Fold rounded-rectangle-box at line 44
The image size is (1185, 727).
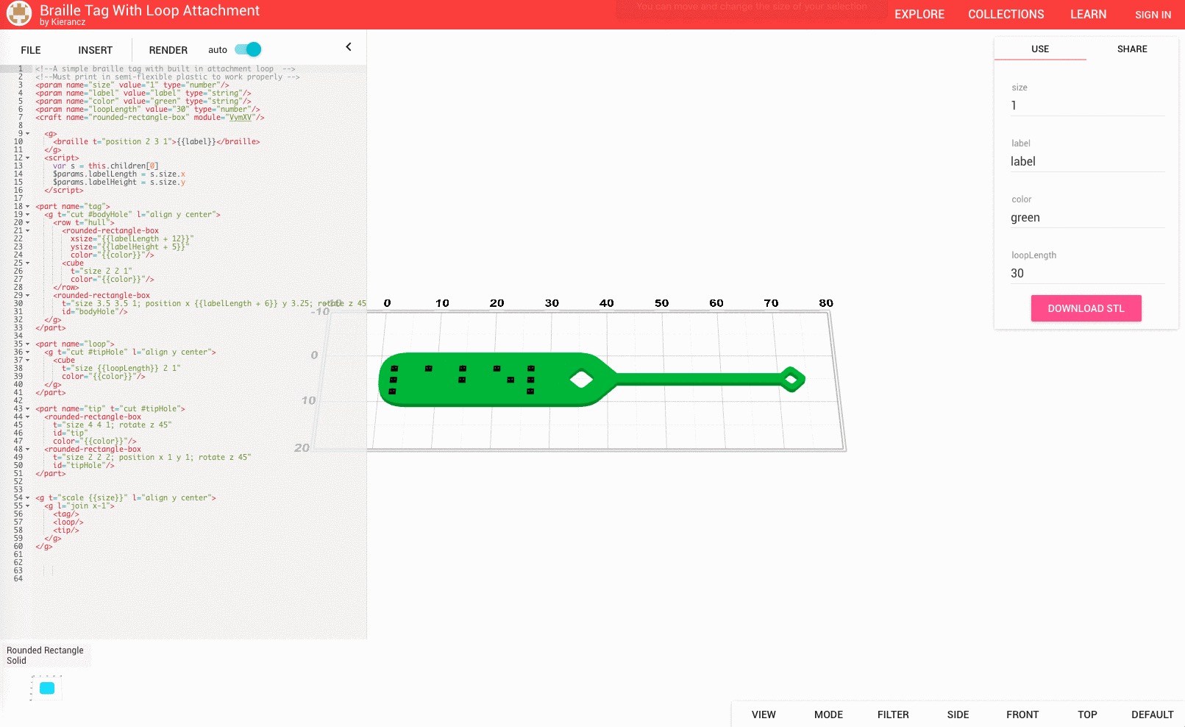pyautogui.click(x=28, y=417)
